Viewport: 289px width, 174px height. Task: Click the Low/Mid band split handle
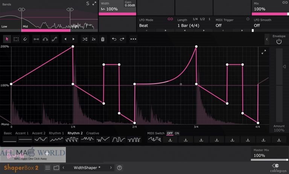(x=21, y=9)
